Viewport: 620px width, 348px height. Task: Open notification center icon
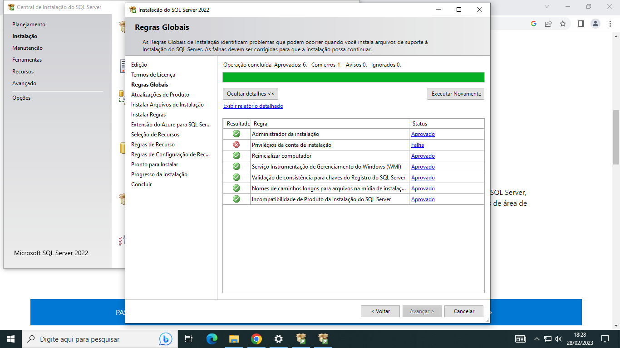605,339
